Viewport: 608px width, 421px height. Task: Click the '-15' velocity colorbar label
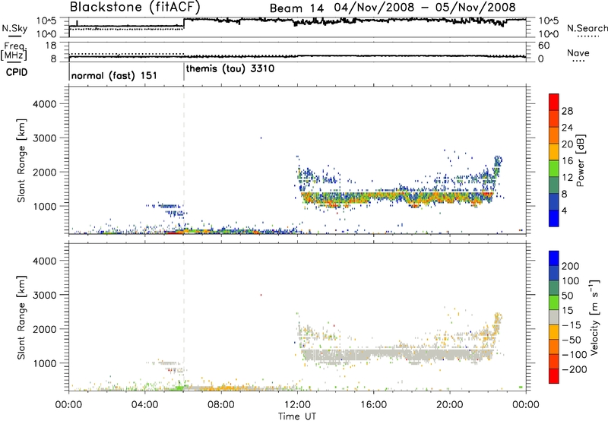point(572,325)
